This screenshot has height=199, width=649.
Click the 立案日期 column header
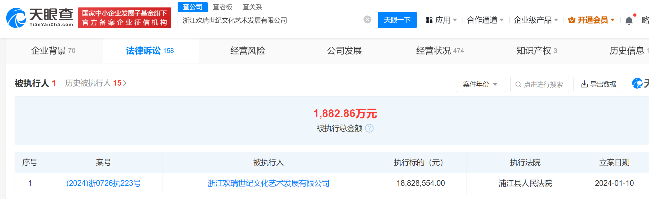[x=614, y=162]
